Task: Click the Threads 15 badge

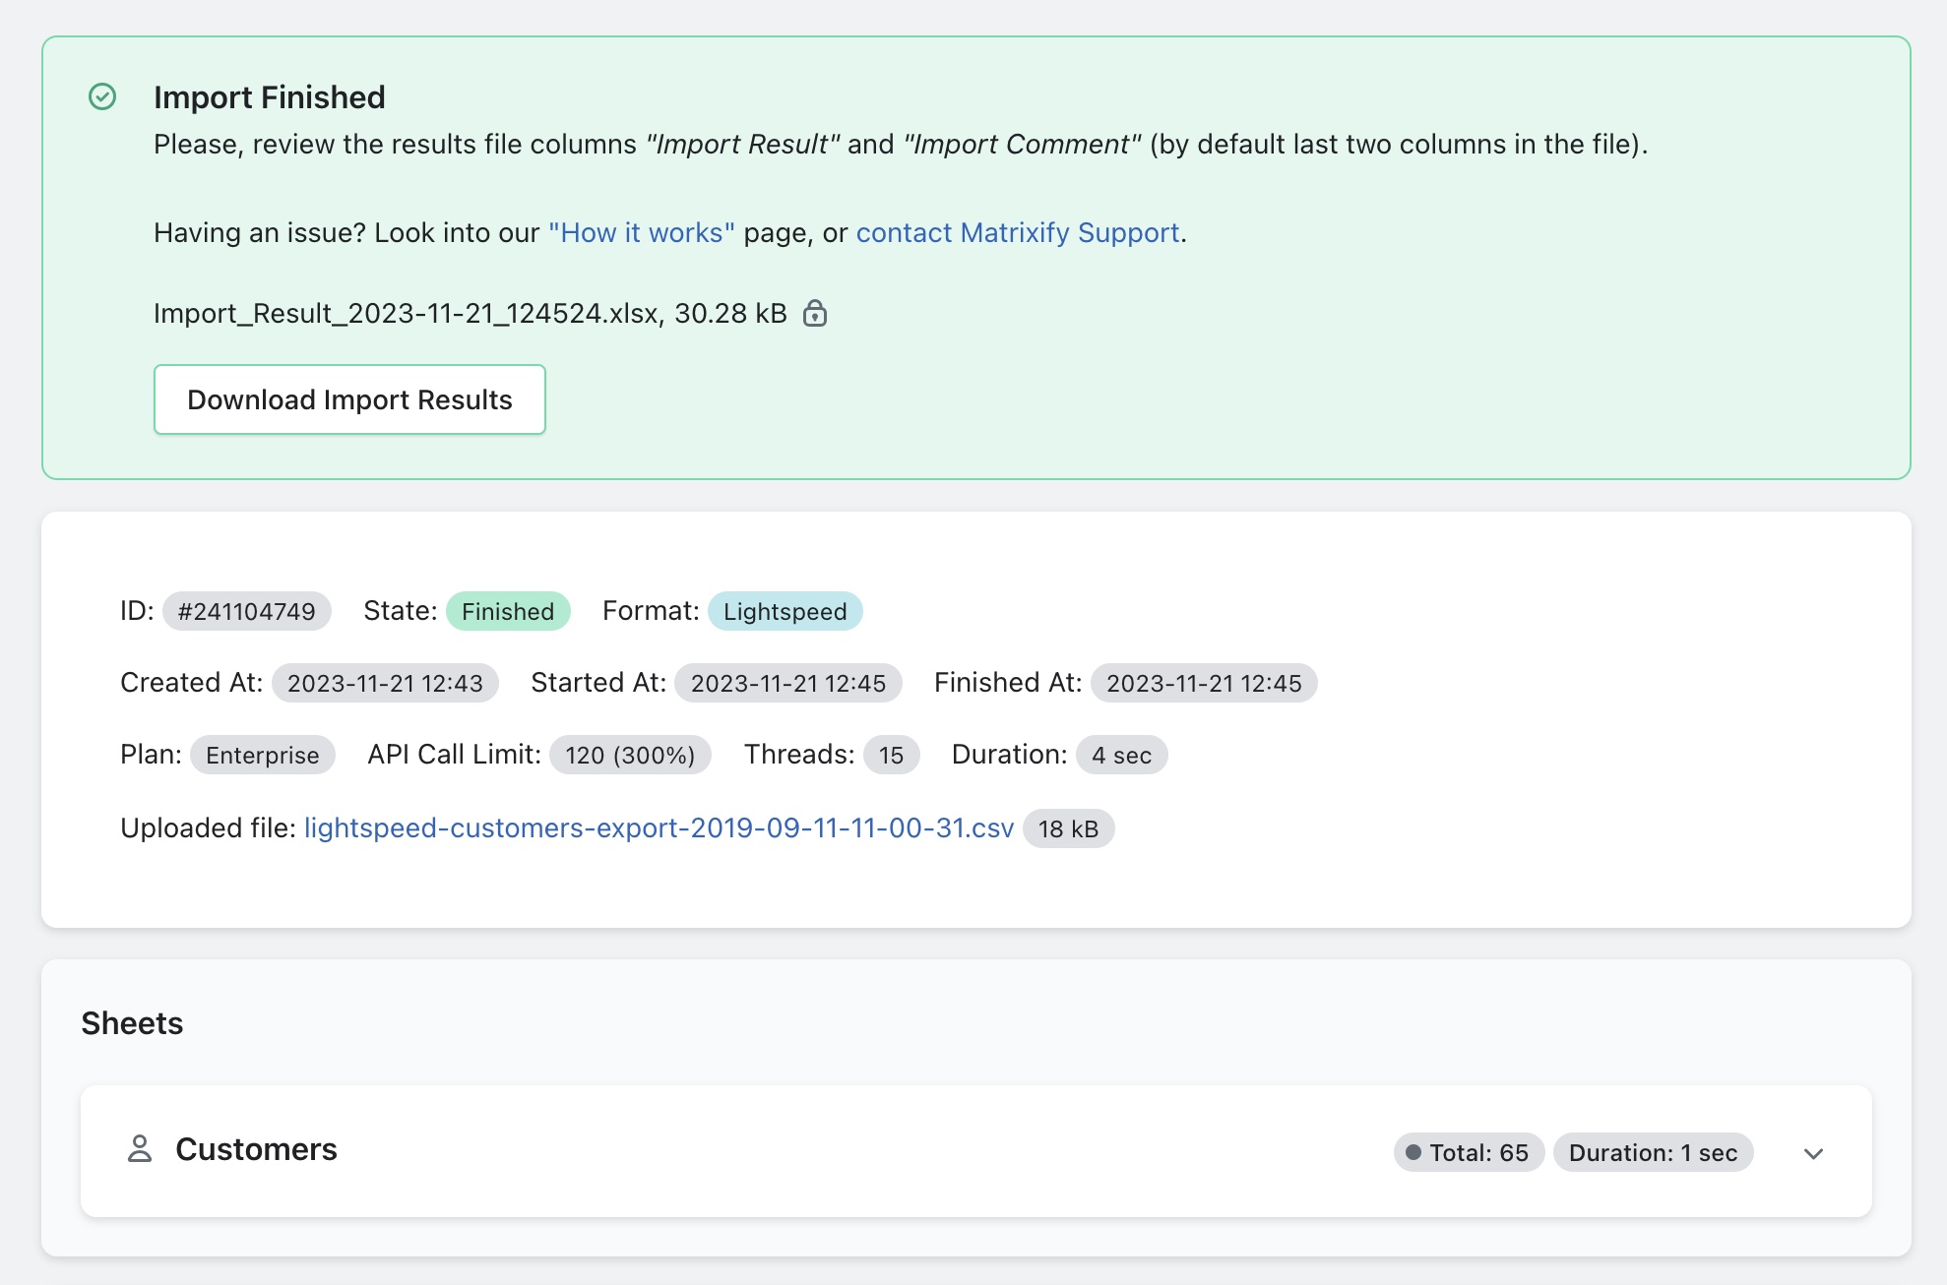Action: (891, 755)
